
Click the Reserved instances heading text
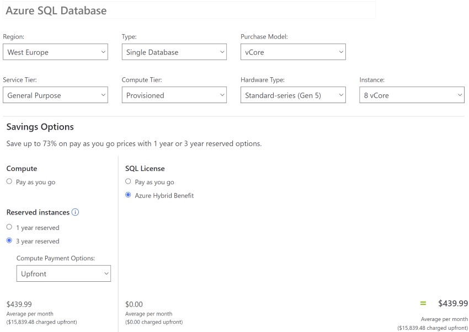coord(38,212)
